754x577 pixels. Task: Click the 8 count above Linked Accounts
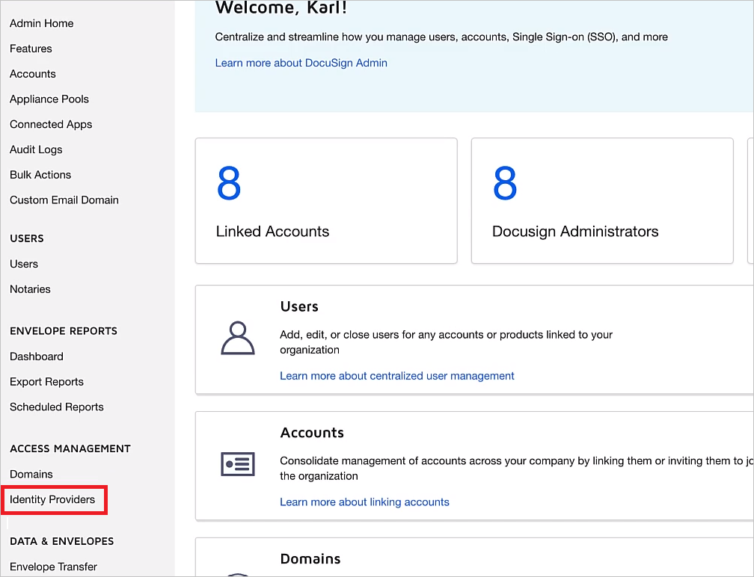point(229,183)
